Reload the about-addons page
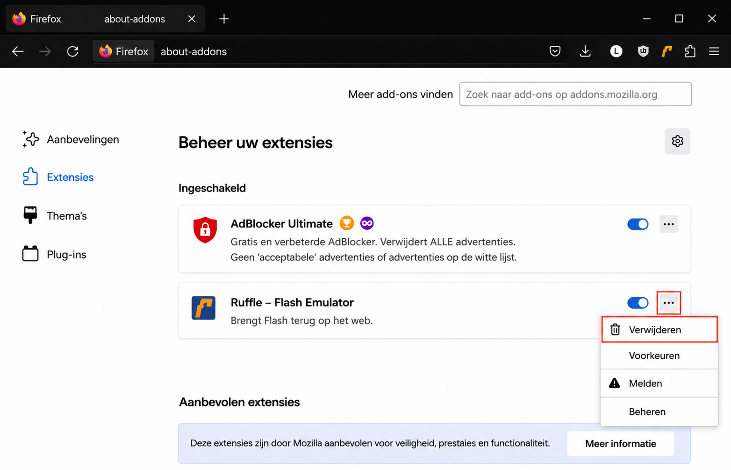 73,51
